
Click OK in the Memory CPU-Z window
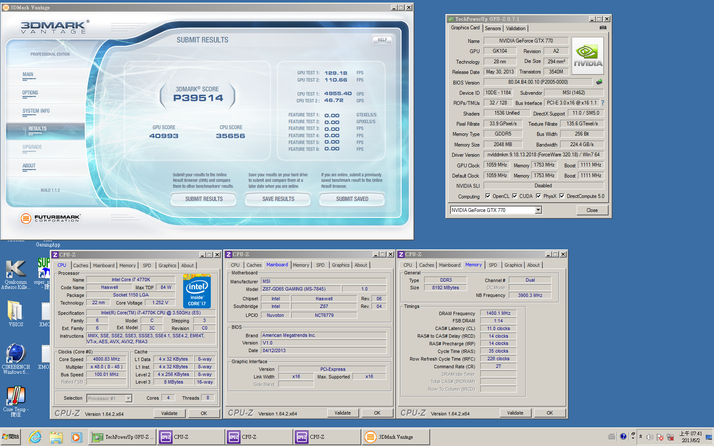tap(550, 413)
